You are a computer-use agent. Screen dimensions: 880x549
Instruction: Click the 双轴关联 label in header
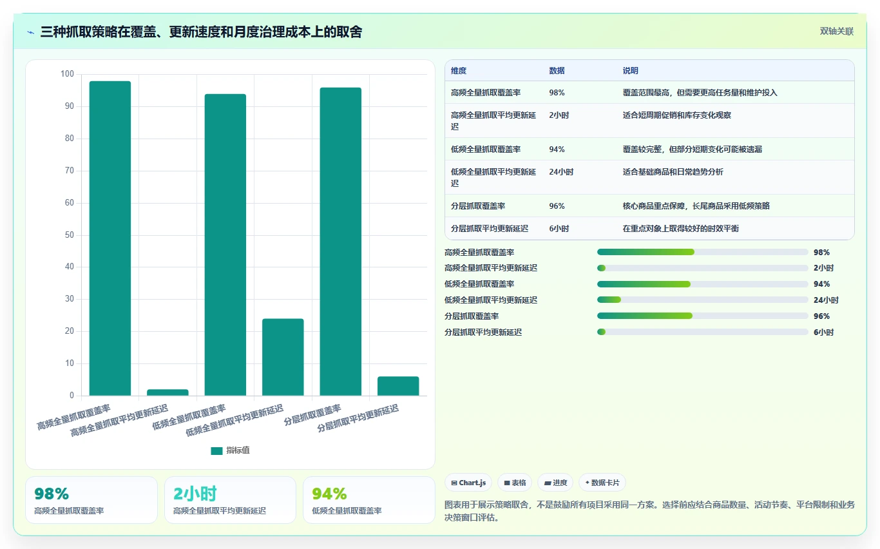point(836,31)
